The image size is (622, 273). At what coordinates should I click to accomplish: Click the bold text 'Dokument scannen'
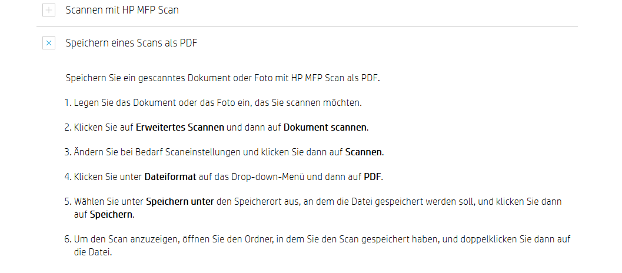(x=325, y=127)
